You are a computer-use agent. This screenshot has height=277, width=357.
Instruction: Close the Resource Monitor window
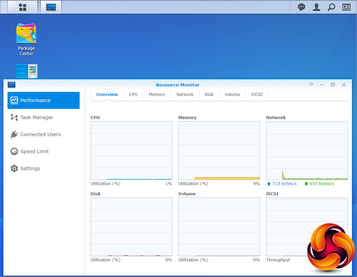pyautogui.click(x=344, y=85)
